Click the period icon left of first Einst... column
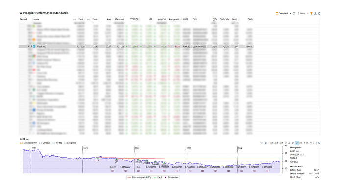This screenshot has width=338, height=190. point(75,19)
